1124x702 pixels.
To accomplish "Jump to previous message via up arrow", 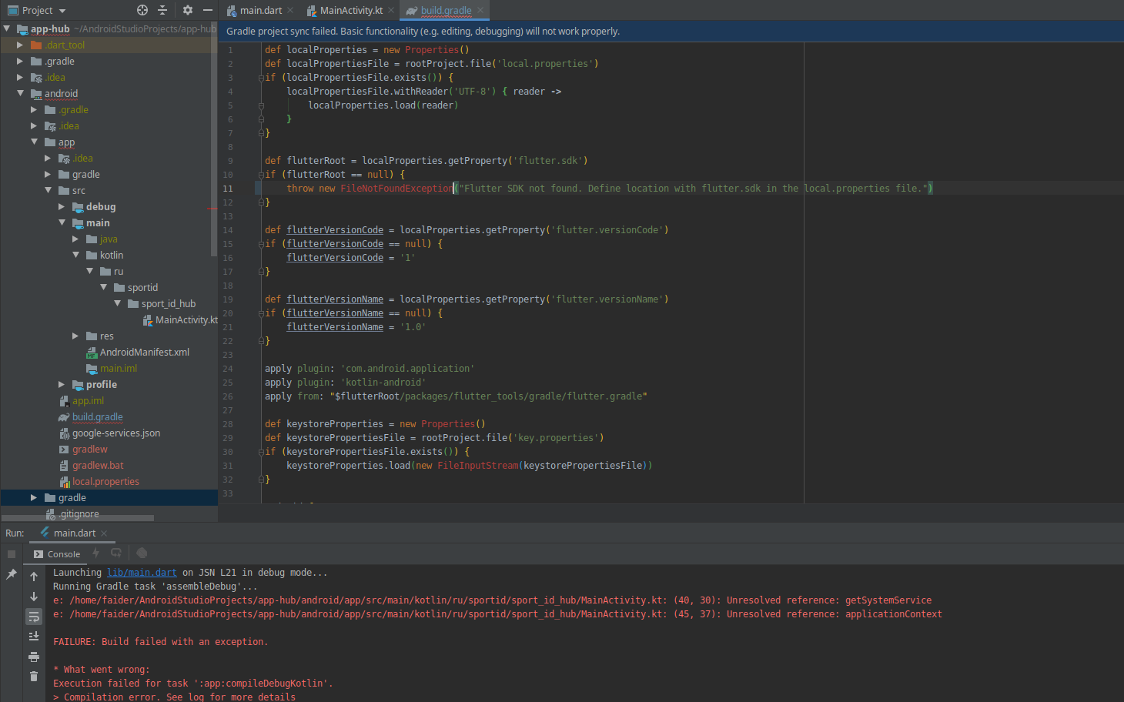I will click(x=34, y=575).
